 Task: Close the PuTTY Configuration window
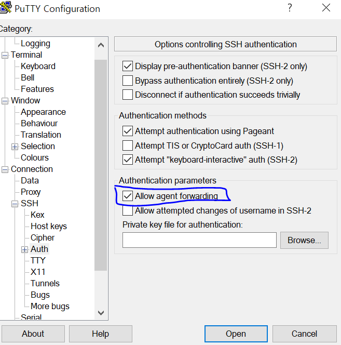tap(326, 8)
